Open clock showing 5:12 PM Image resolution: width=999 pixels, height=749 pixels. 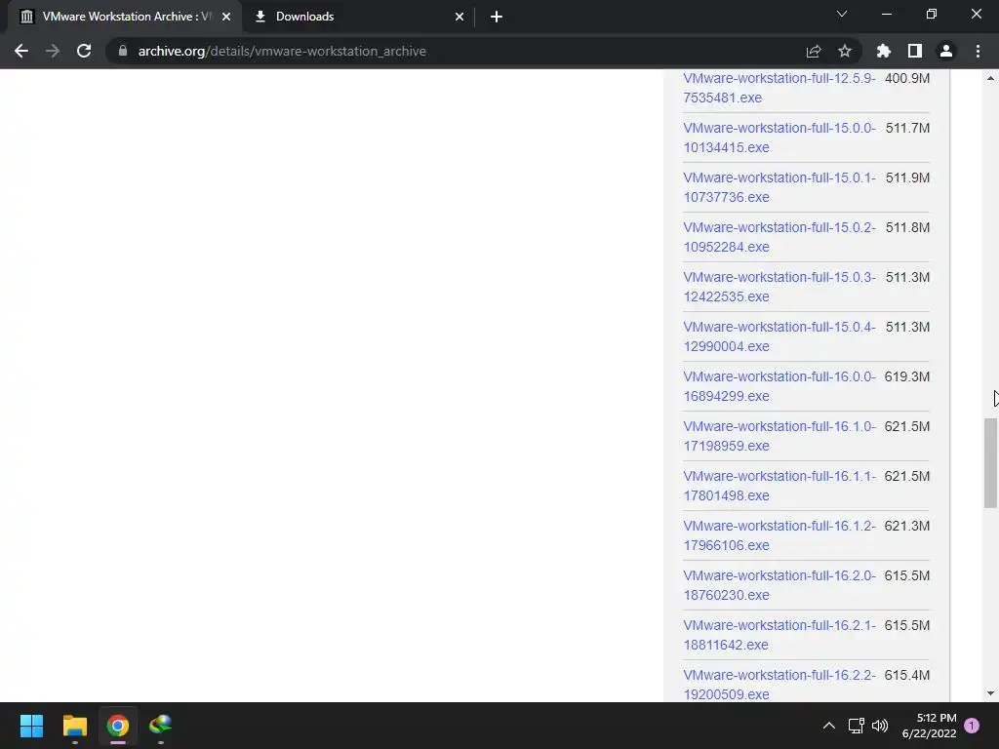coord(930,726)
